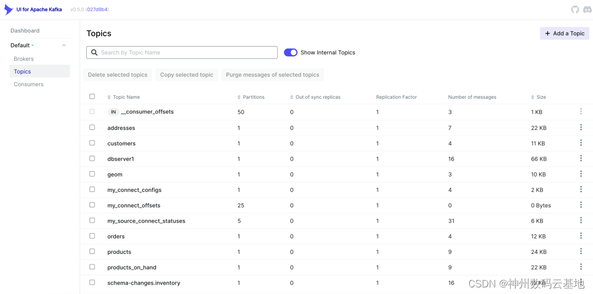Open Consumers in the sidebar
The image size is (593, 294).
29,84
